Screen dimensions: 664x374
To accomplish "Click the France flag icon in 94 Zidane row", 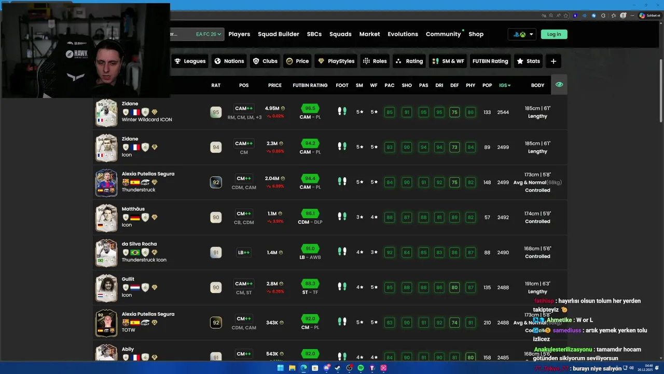I will click(135, 147).
